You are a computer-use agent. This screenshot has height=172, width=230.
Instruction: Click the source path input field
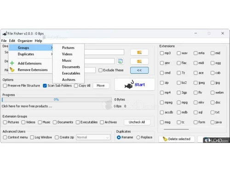pos(104,52)
